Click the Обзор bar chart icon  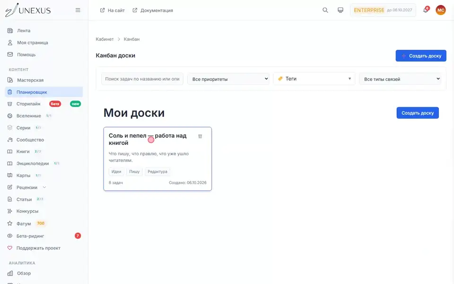pos(10,273)
